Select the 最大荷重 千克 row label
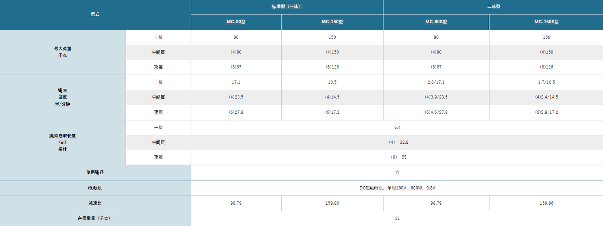 coord(63,52)
